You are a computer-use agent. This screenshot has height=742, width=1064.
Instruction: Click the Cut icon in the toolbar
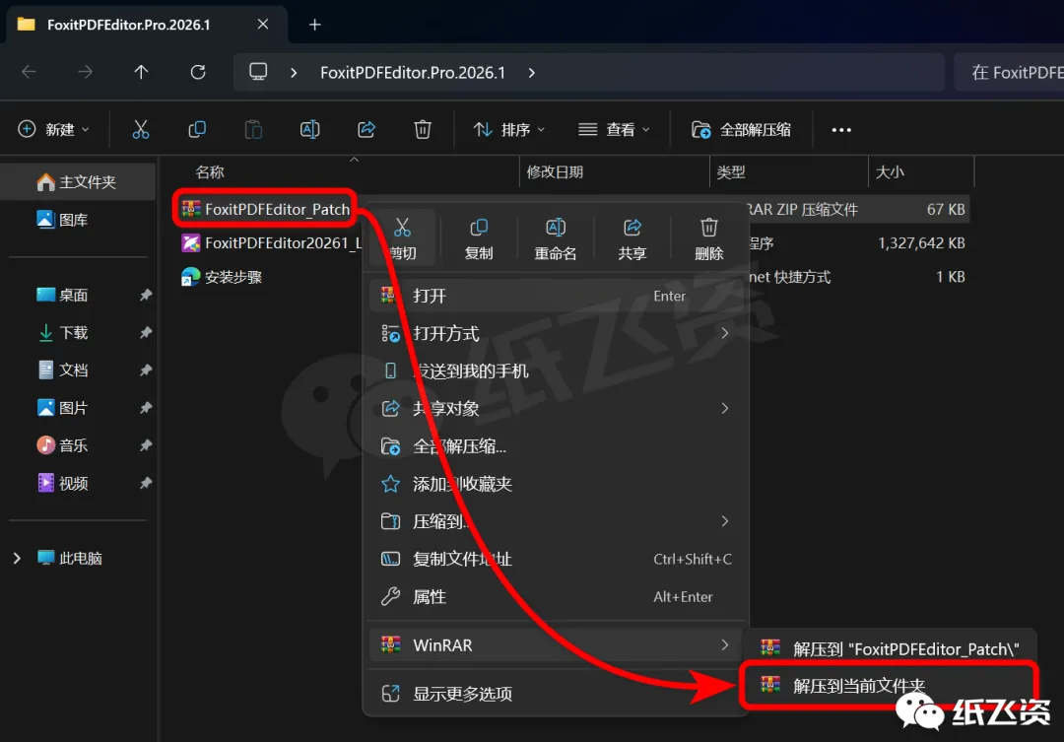click(x=141, y=129)
